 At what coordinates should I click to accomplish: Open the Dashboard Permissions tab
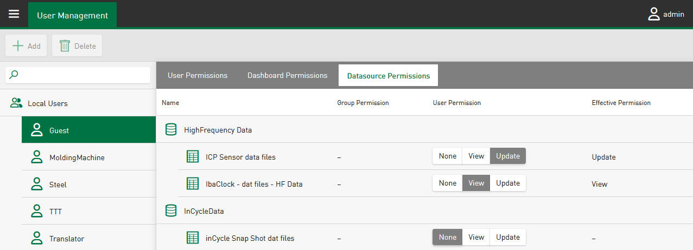[x=287, y=76]
